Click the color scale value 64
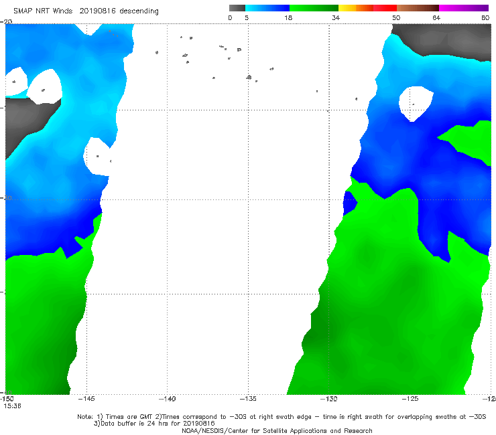Screen dimensions: 496x435 [436, 17]
